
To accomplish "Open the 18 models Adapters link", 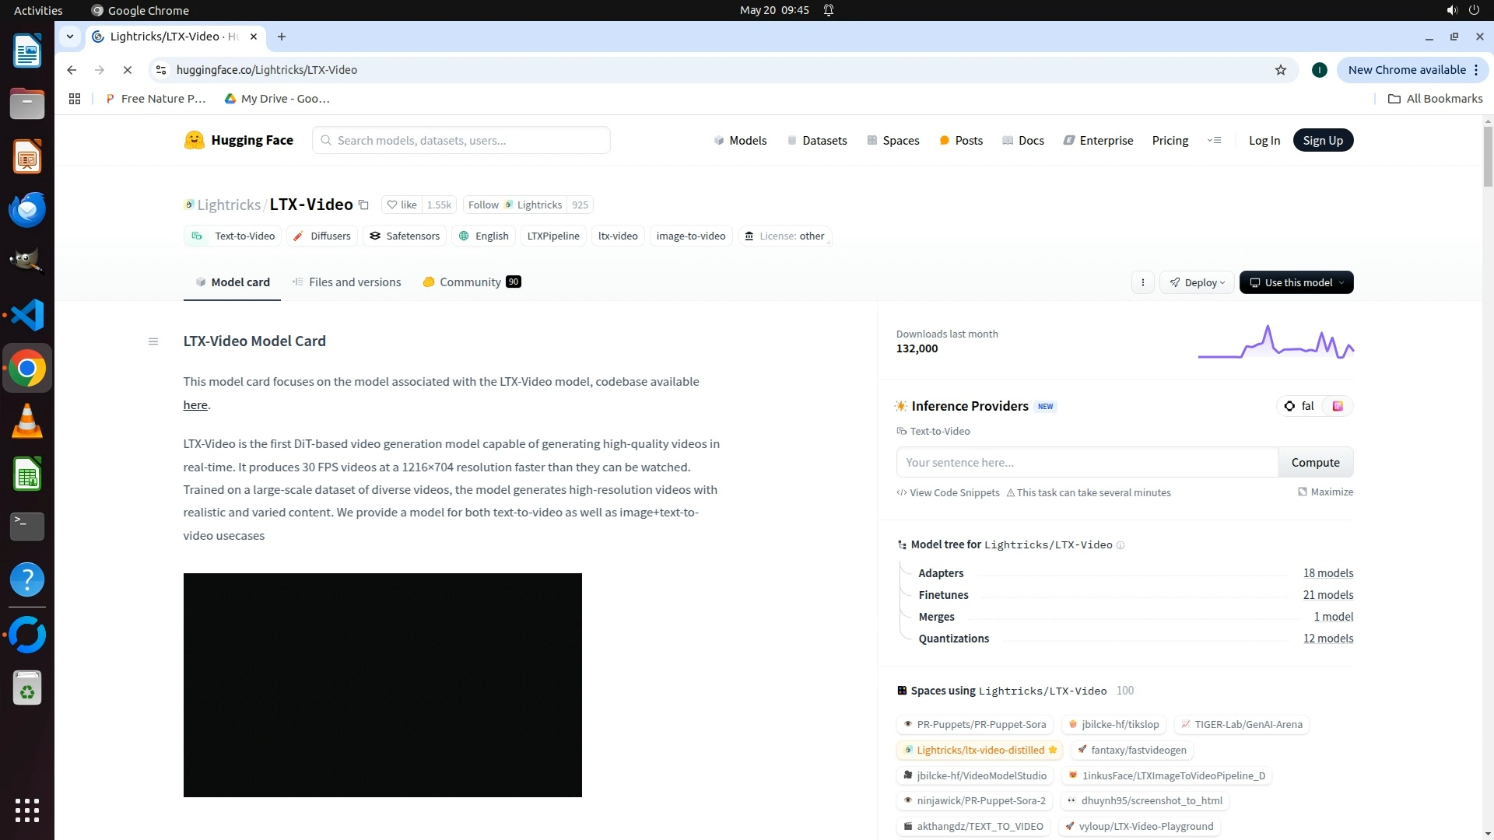I will click(1327, 573).
